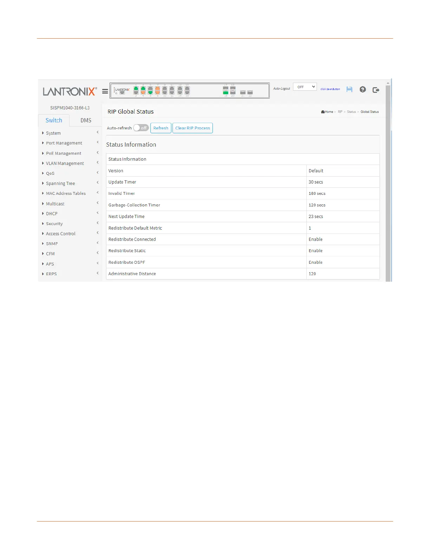
Task: Click Enable value for Redistribute Connected
Action: [315, 239]
